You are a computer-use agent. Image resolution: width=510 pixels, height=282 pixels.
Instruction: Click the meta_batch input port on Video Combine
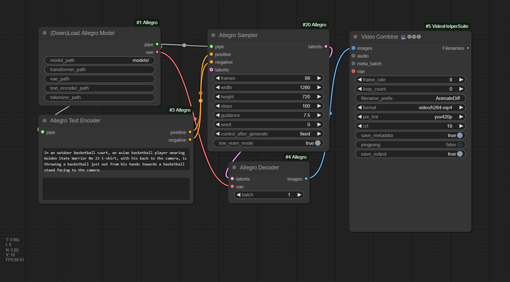coord(353,63)
